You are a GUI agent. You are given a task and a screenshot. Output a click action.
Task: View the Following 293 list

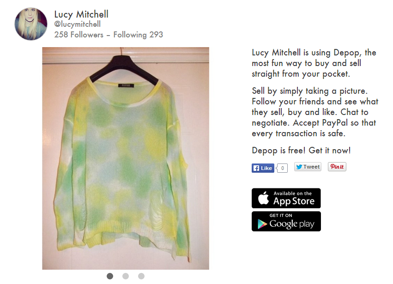(138, 35)
